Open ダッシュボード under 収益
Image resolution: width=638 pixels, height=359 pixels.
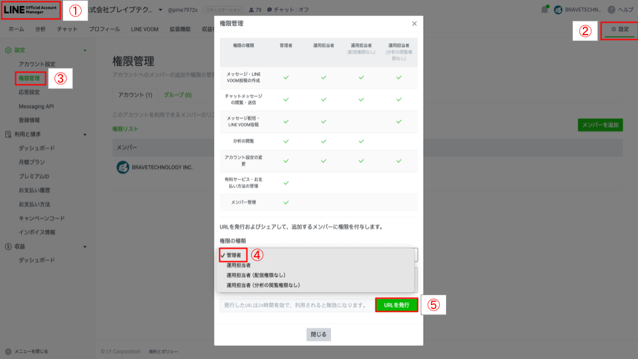point(37,260)
